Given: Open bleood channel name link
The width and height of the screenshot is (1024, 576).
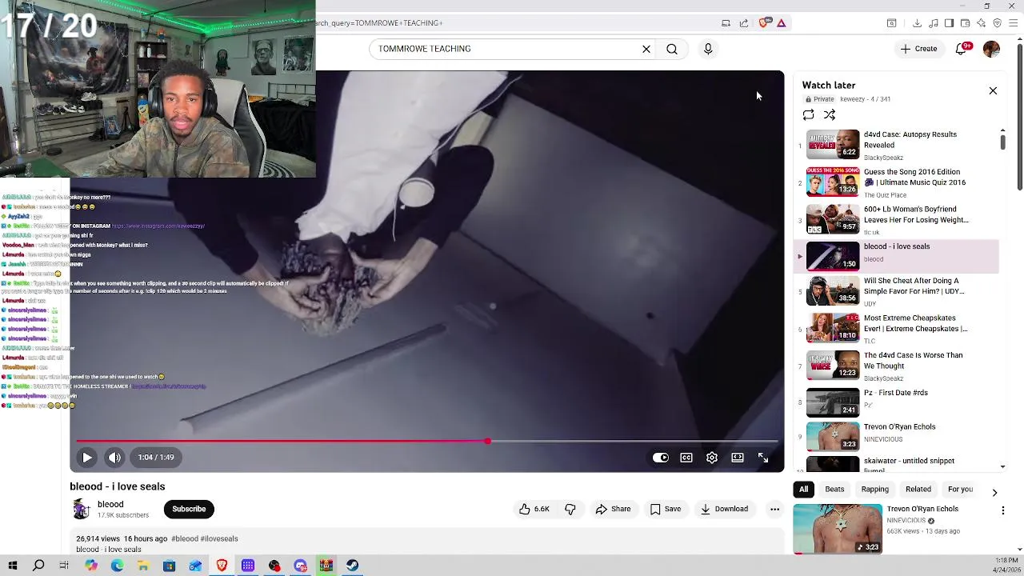Looking at the screenshot, I should pos(110,505).
